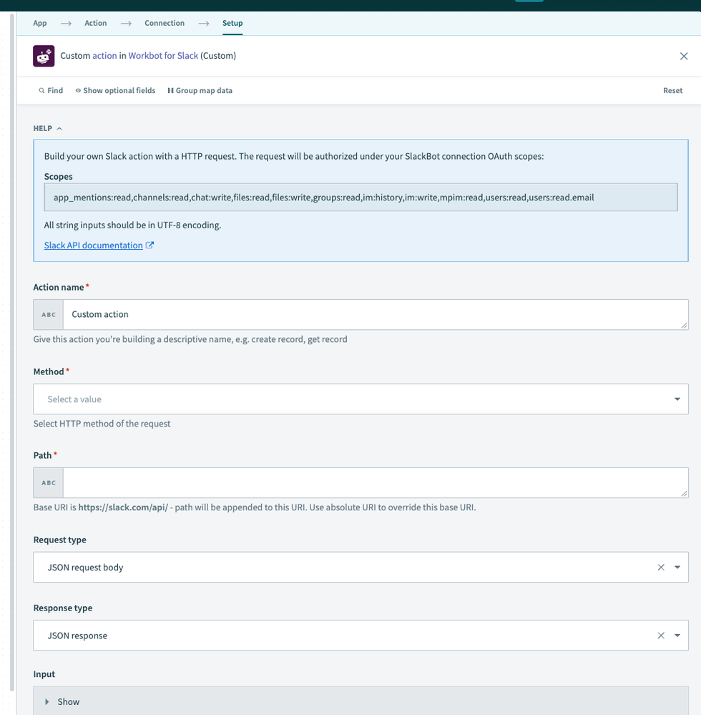The height and width of the screenshot is (715, 701).
Task: Select the OAuth scopes text box
Action: 361,198
